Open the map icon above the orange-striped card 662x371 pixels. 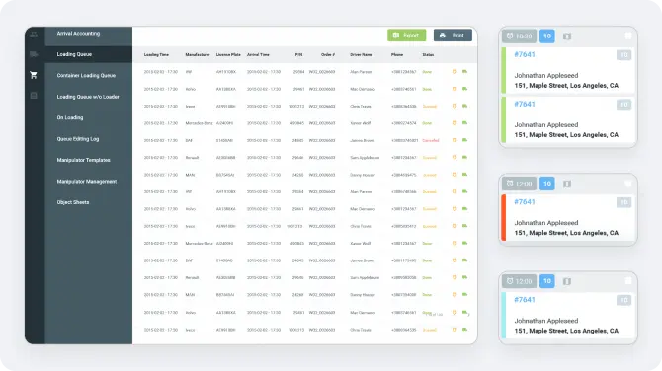[x=567, y=184]
